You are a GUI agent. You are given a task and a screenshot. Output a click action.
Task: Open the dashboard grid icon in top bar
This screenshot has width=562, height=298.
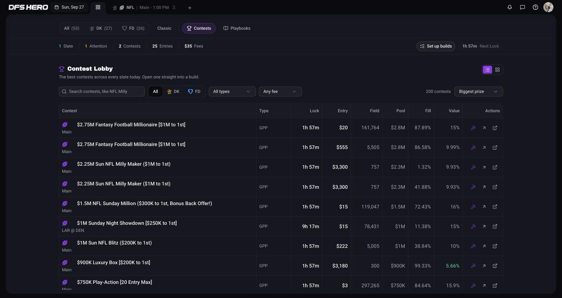(98, 7)
